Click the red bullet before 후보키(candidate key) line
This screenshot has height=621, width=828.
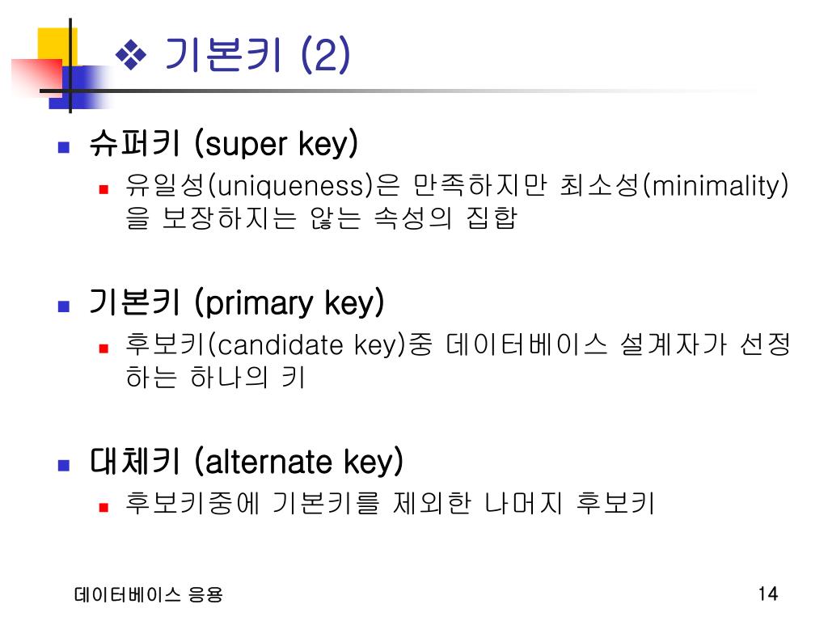[x=104, y=348]
